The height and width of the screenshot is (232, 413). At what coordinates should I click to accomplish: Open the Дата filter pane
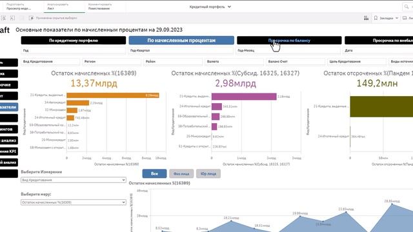(x=378, y=50)
